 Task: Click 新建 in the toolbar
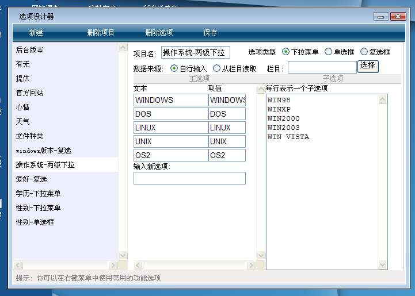point(36,33)
